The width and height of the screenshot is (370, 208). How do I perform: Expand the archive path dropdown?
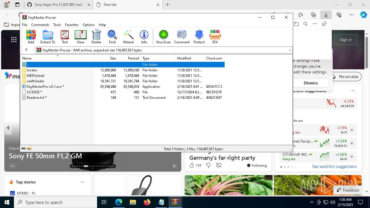click(290, 50)
